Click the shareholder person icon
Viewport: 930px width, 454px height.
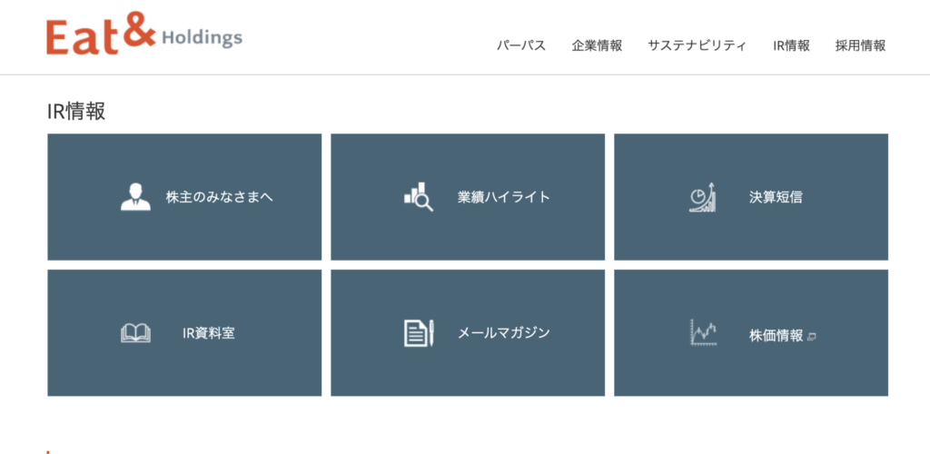point(135,197)
